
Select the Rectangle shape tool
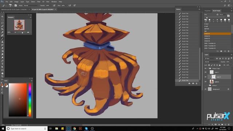tap(2, 70)
